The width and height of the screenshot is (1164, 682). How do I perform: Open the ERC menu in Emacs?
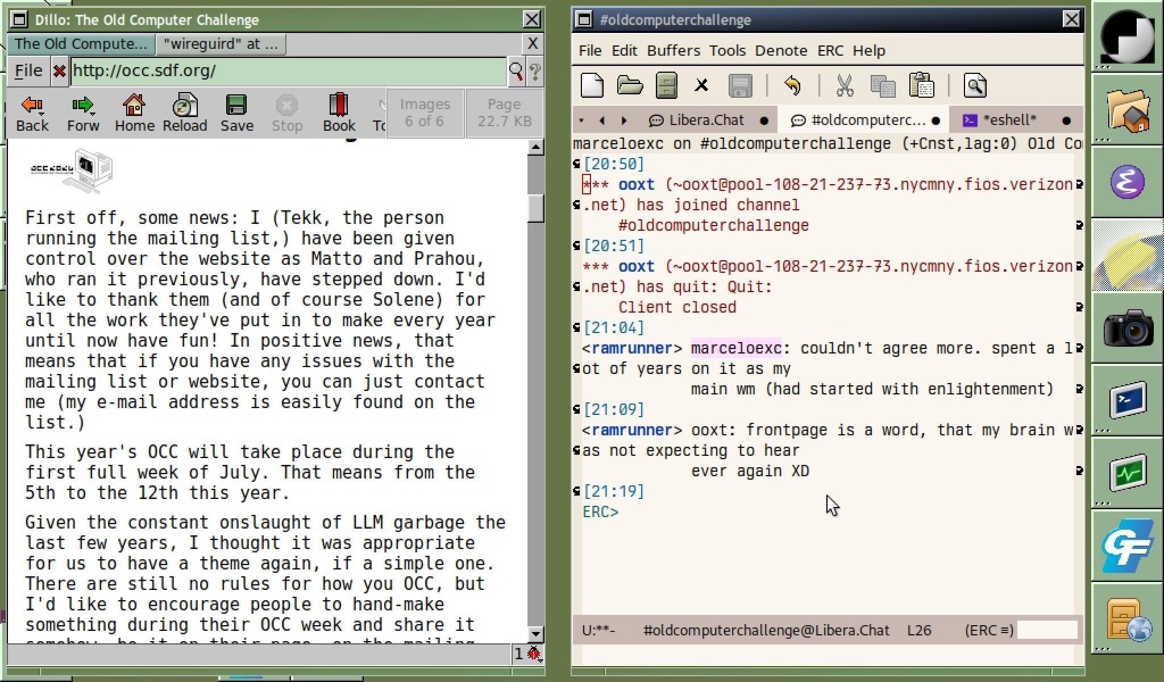click(830, 51)
